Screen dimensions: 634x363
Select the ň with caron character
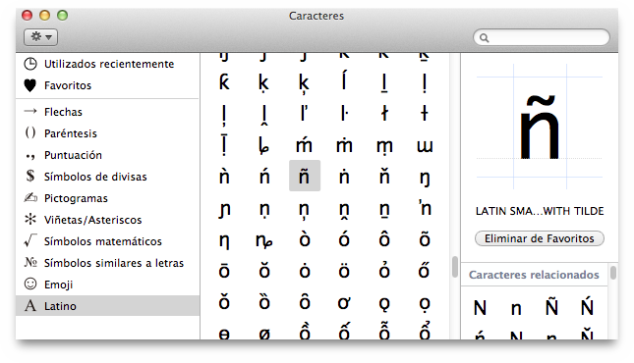[x=384, y=176]
